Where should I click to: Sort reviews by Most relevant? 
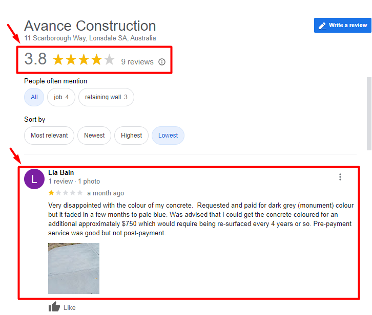click(49, 136)
